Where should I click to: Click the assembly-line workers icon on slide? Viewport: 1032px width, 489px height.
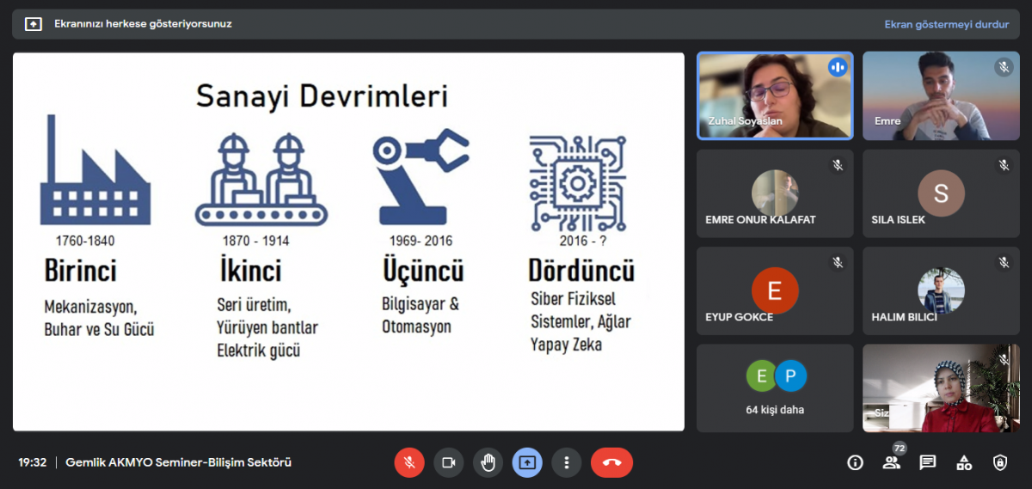point(261,180)
